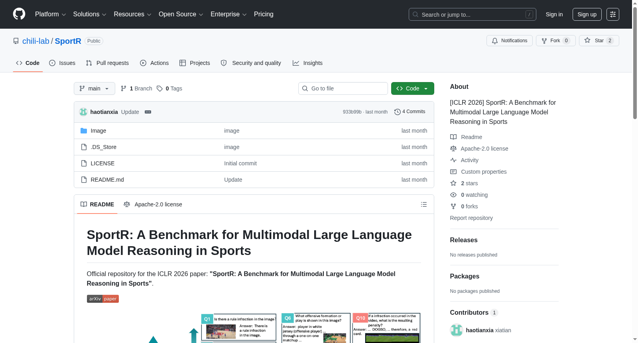The width and height of the screenshot is (638, 343).
Task: Open haotianxia xiatian contributor profile
Action: pos(488,330)
